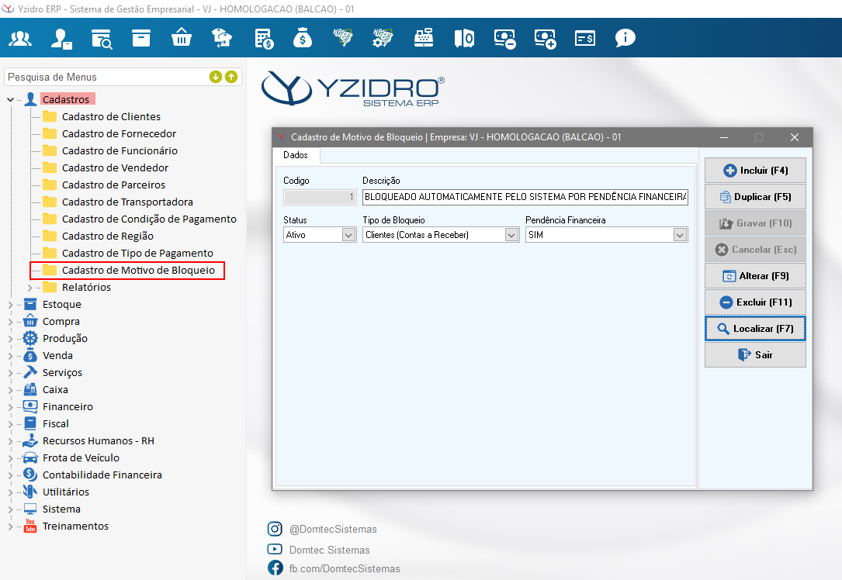The image size is (842, 580).
Task: Click the stock archive box toolbar icon
Action: [x=141, y=39]
